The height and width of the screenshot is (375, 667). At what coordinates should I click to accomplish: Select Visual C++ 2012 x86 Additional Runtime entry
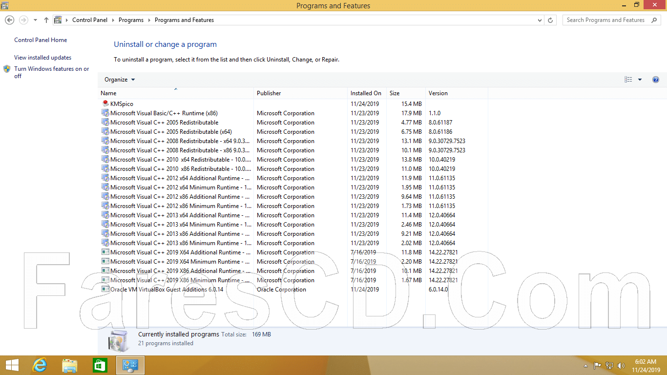click(x=181, y=197)
